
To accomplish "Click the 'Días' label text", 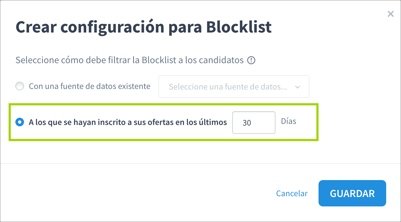I will tap(289, 121).
